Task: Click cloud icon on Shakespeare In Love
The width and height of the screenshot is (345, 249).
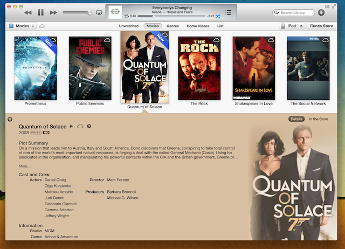Action: point(271,40)
